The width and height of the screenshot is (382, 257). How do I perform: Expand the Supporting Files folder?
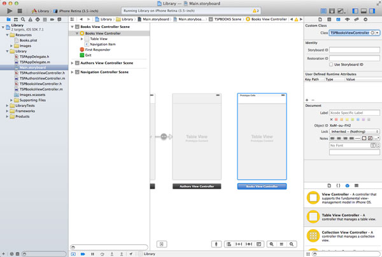[x=11, y=100]
